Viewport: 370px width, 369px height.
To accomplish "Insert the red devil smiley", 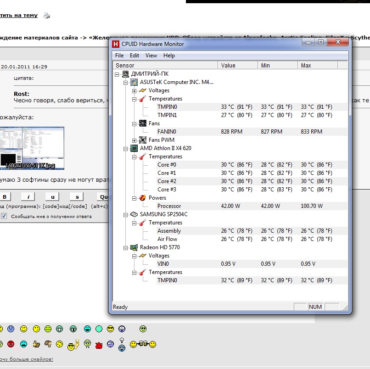I will click(x=99, y=345).
